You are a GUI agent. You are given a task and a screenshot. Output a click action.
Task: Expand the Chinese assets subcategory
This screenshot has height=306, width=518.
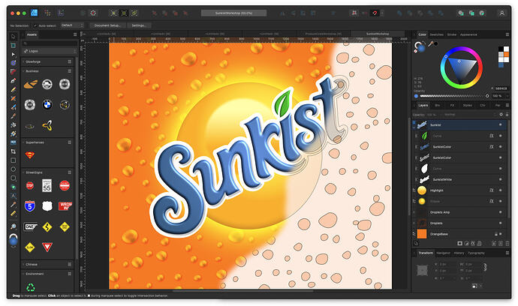tap(23, 265)
